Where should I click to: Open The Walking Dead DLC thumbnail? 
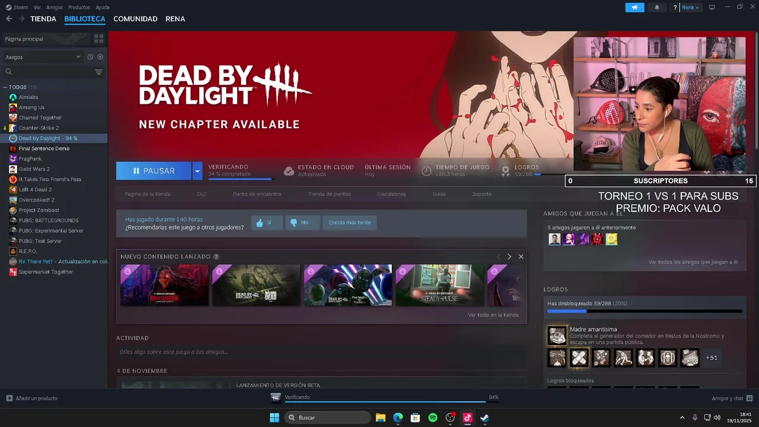coord(256,285)
